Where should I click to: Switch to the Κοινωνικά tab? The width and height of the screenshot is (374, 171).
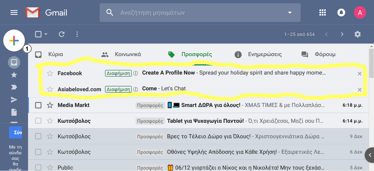click(x=121, y=54)
